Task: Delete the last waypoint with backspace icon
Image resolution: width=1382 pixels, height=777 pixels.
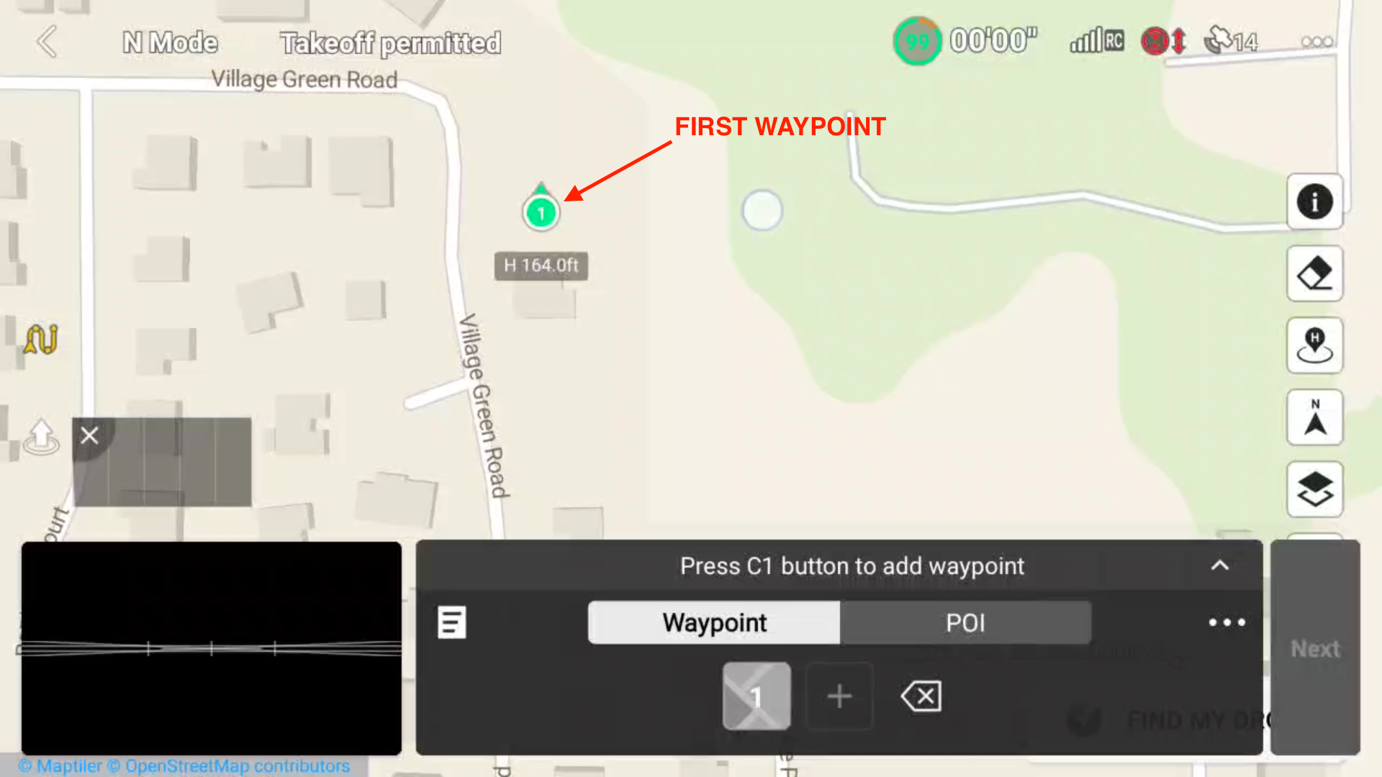Action: tap(921, 696)
